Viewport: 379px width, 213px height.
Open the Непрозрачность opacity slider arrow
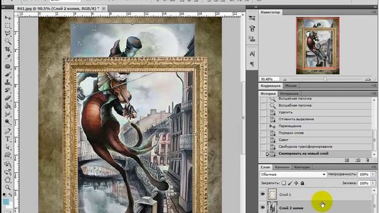(x=373, y=175)
